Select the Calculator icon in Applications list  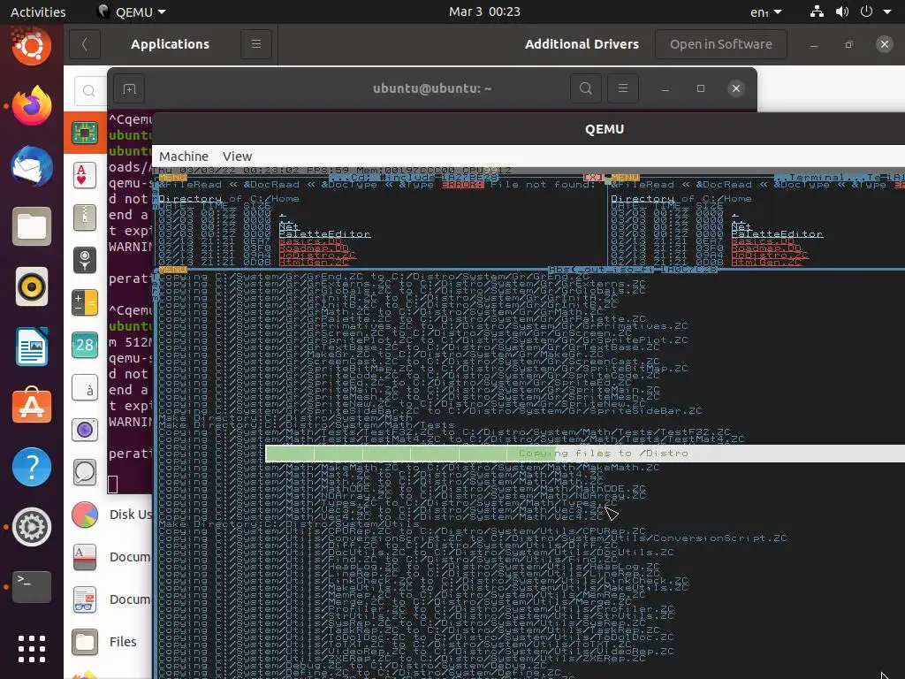tap(85, 302)
